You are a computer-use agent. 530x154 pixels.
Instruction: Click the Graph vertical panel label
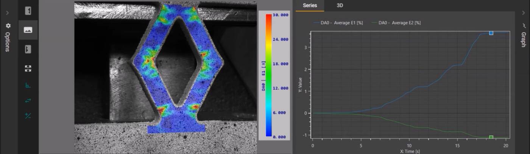click(524, 39)
